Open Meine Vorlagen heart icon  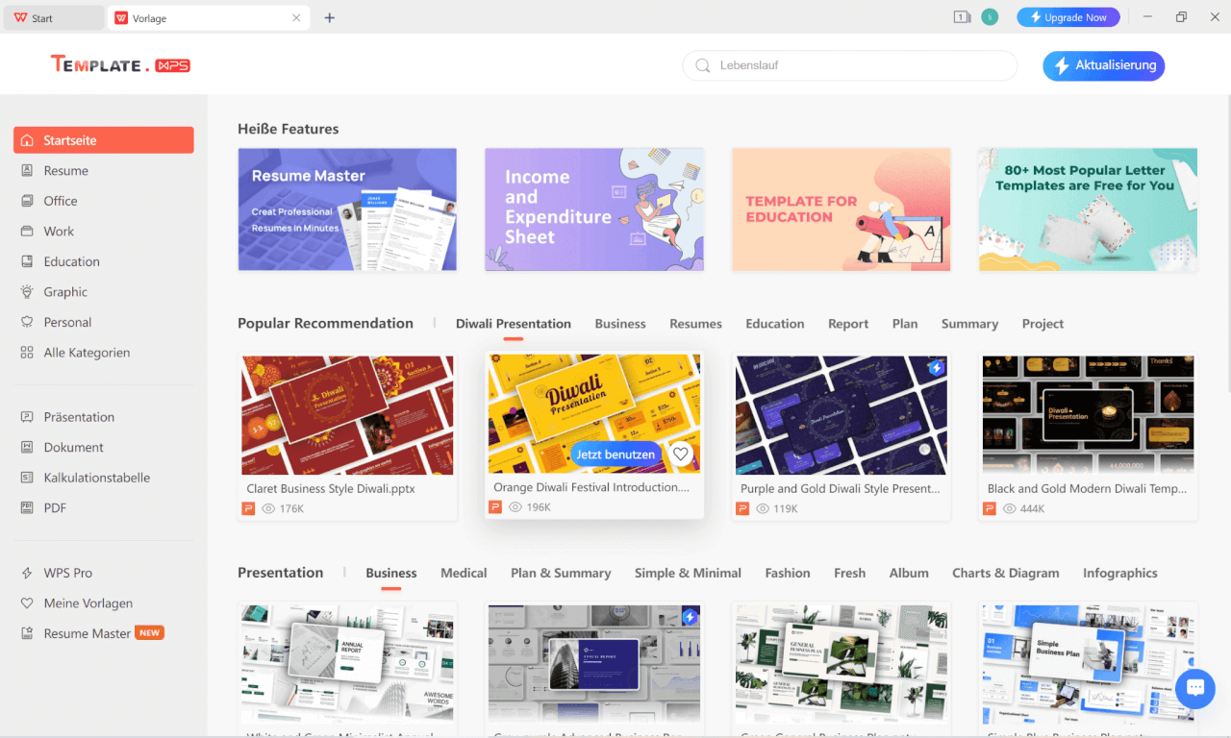[27, 603]
